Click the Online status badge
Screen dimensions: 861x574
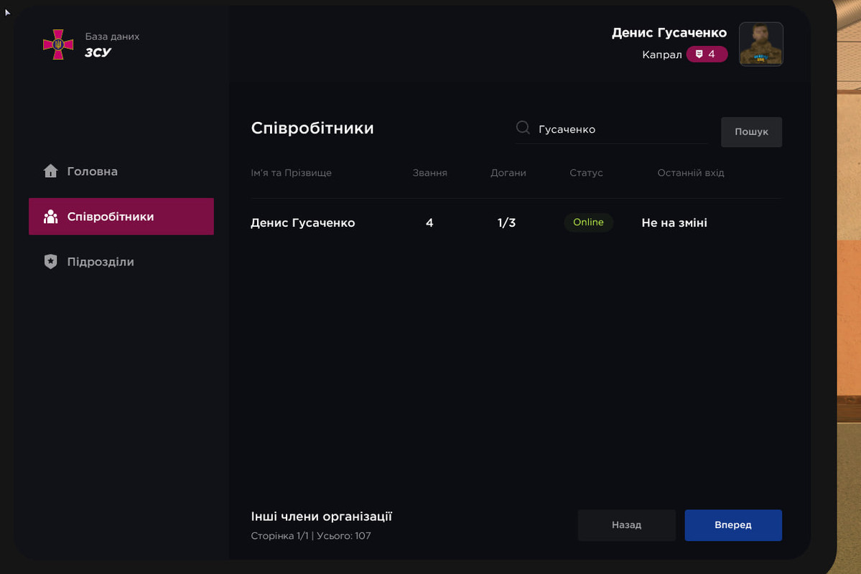coord(588,222)
